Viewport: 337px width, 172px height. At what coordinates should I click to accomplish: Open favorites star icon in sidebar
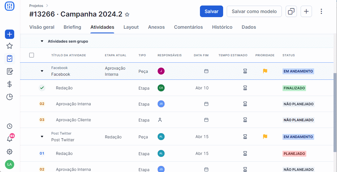tap(10, 46)
